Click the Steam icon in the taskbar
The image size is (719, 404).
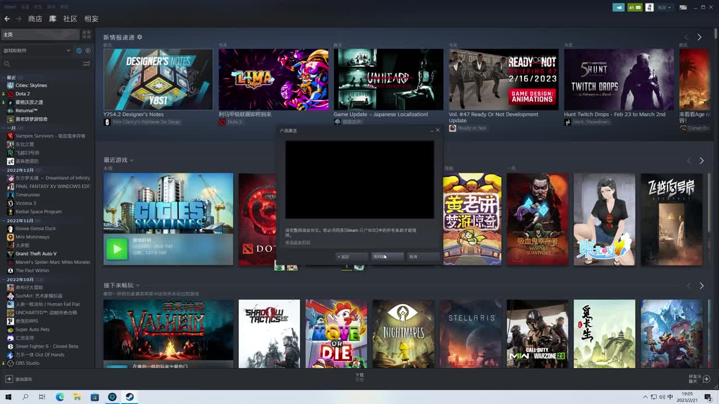click(x=129, y=397)
